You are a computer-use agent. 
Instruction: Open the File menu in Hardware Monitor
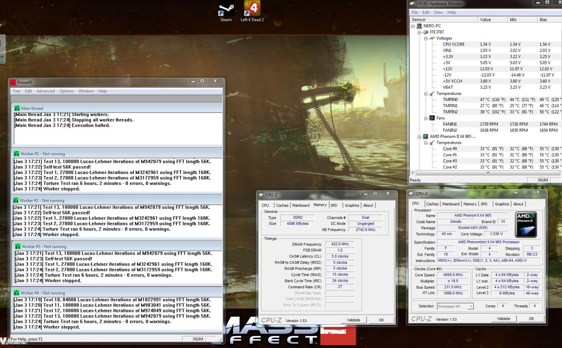415,12
